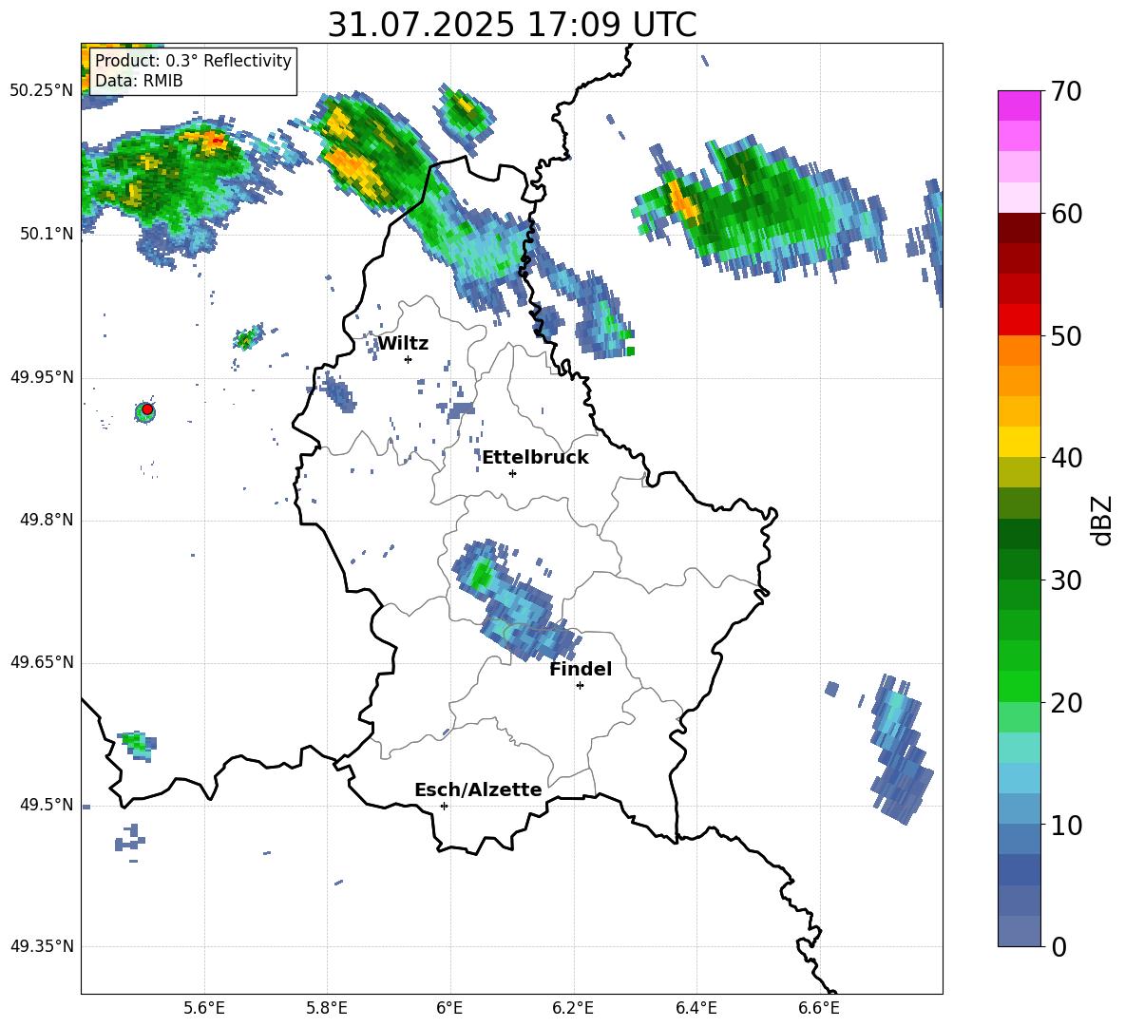Click the colorbar value 0
This screenshot has height=1027, width=1125.
click(x=1058, y=946)
